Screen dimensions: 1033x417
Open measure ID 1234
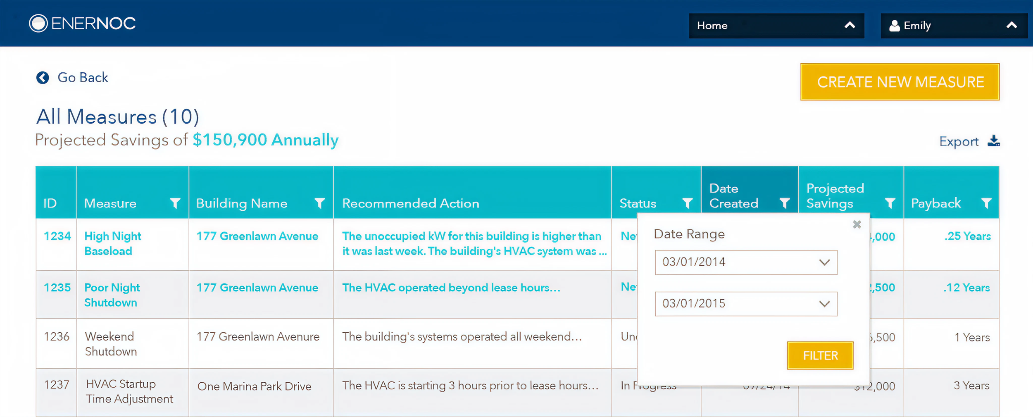click(x=57, y=236)
